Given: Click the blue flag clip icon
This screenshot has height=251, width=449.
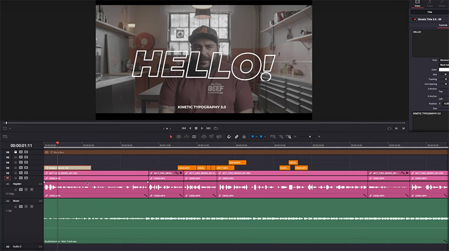Looking at the screenshot, I should 253,137.
